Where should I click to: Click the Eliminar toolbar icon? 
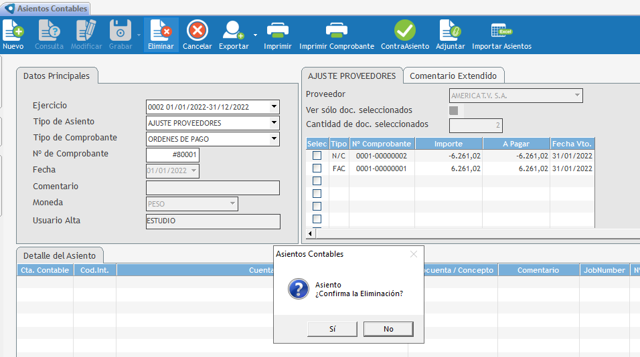point(161,31)
